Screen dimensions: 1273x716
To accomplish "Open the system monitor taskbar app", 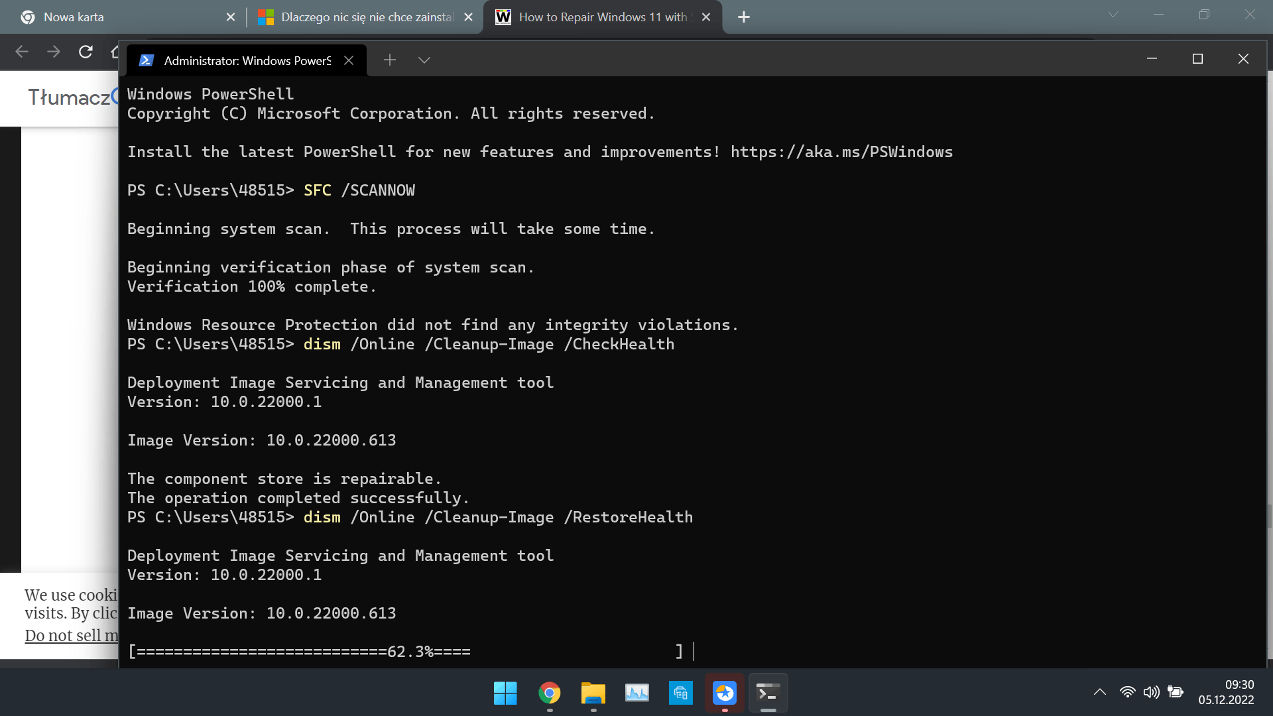I will [637, 693].
